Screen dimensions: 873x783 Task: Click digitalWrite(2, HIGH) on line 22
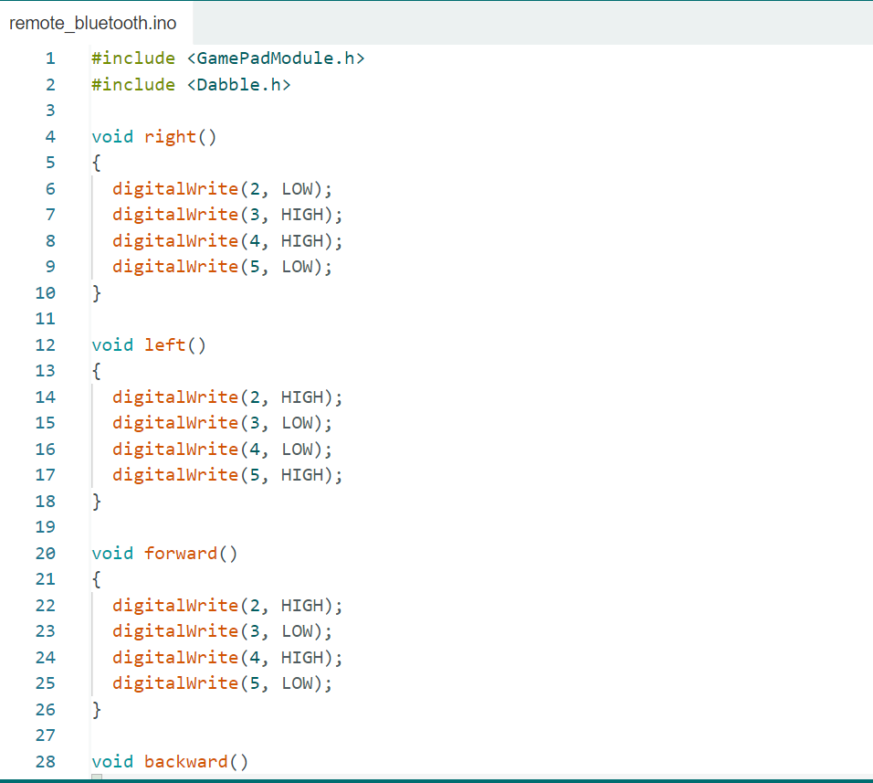(227, 606)
